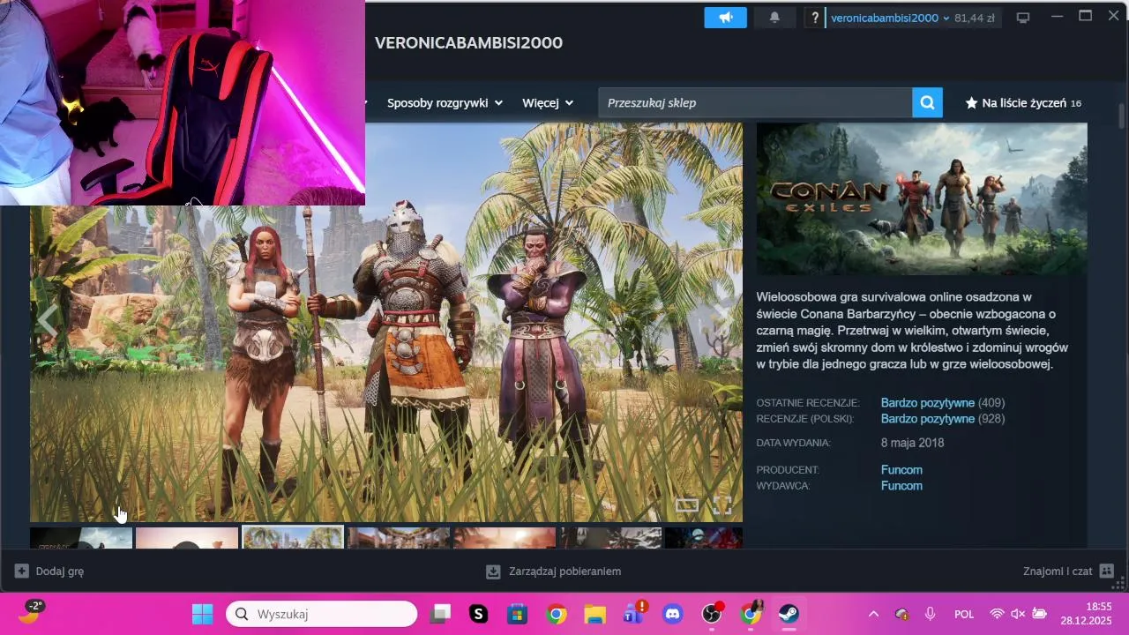Image resolution: width=1129 pixels, height=635 pixels.
Task: Click the microphone tray icon
Action: click(x=930, y=614)
